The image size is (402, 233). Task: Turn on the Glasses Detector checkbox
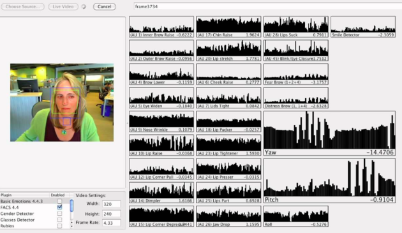[59, 220]
